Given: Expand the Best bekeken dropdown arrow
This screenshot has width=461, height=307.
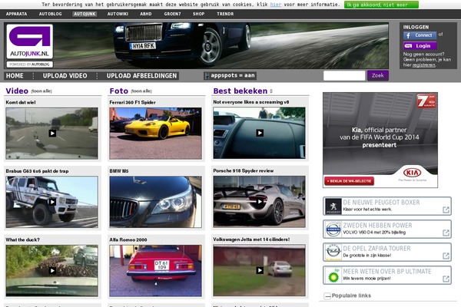Looking at the screenshot, I should [x=271, y=91].
